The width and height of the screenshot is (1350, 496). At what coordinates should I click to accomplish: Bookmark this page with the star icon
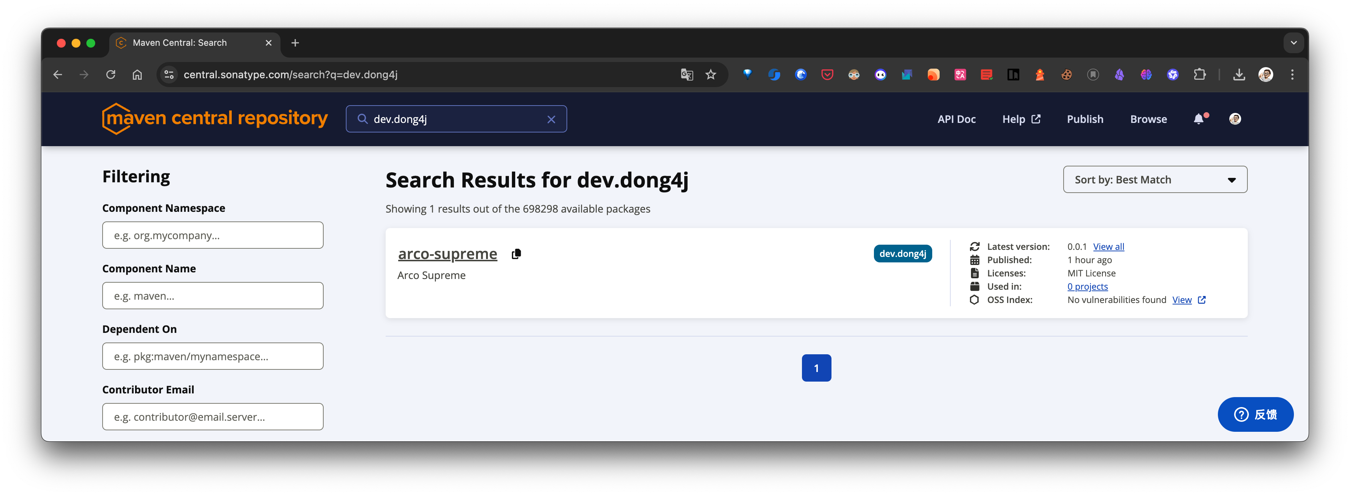coord(711,75)
